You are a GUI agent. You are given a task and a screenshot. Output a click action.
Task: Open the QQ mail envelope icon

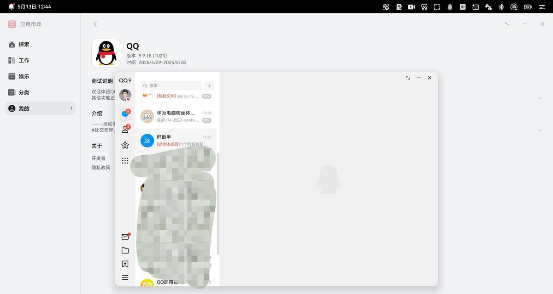pos(125,237)
